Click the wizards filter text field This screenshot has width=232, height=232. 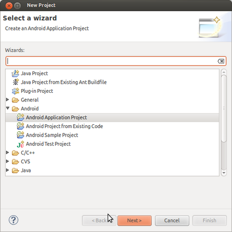point(116,61)
